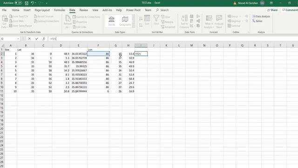298x168 pixels.
Task: Open the View tab
Action: click(95, 10)
